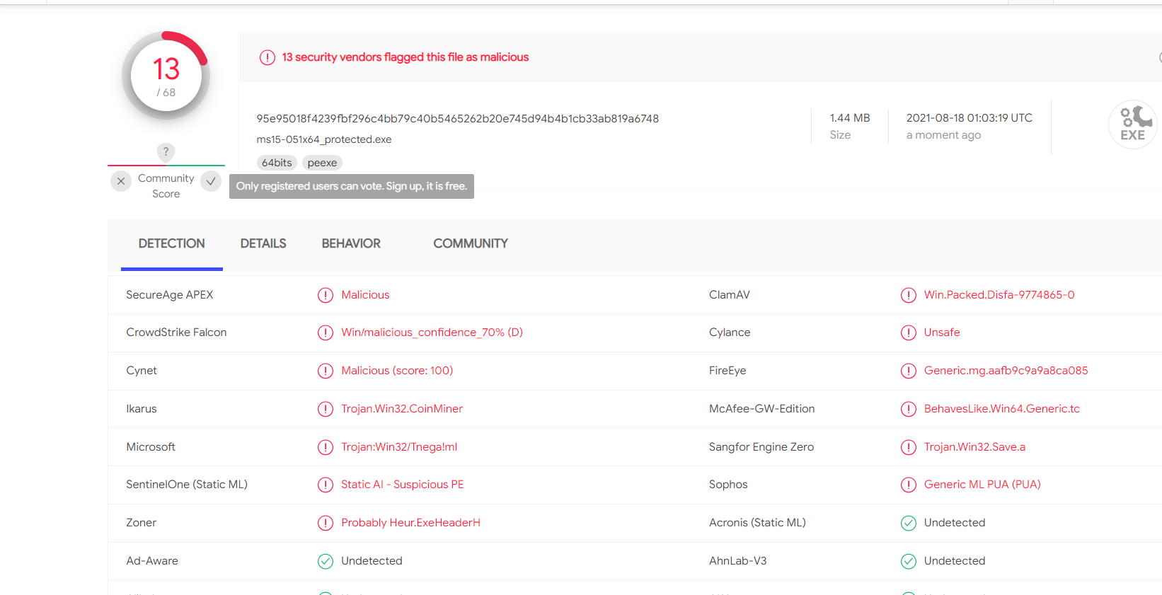Screen dimensions: 1162x595
Task: Click the Community Score label
Action: coord(166,186)
